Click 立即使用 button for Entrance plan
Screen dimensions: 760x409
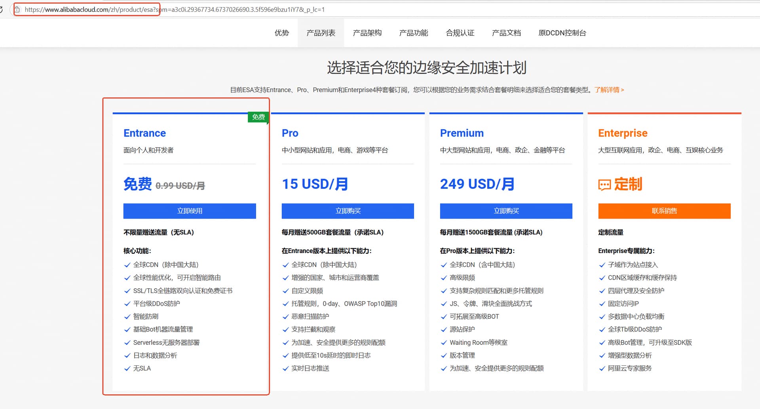(190, 211)
